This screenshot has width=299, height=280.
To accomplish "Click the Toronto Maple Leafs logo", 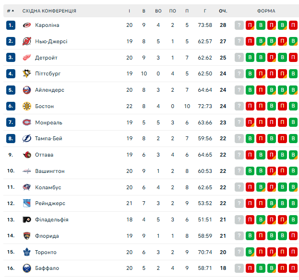I will 27,252.
